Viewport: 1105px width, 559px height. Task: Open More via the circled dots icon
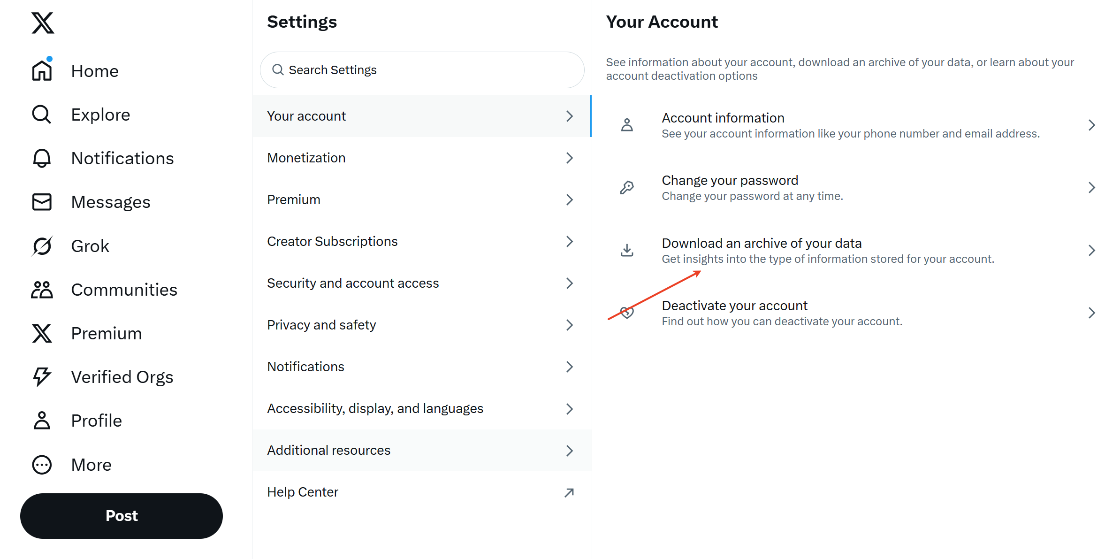pos(42,465)
